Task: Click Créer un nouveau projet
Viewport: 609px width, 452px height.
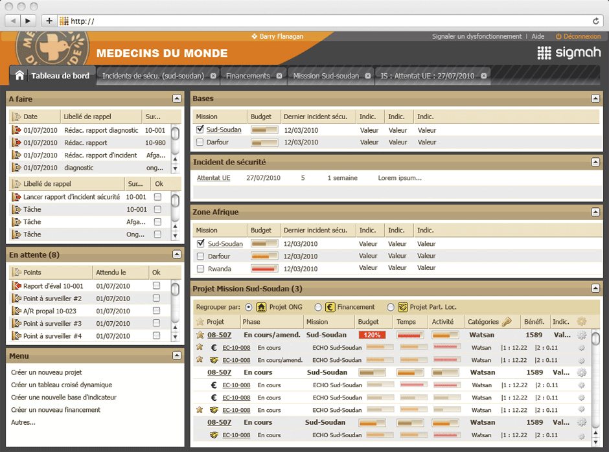Action: click(46, 372)
